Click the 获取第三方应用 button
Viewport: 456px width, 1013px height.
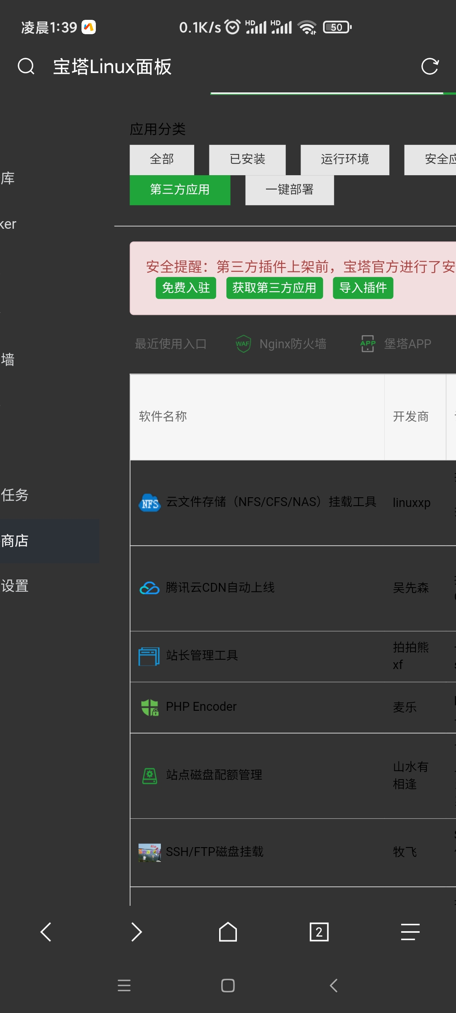(x=274, y=288)
